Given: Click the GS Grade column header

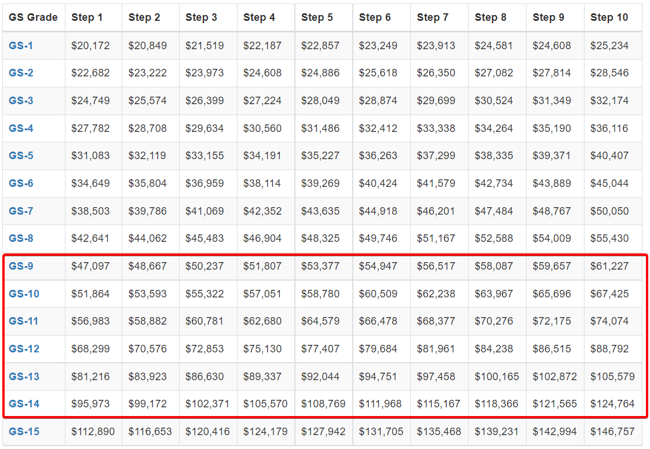Looking at the screenshot, I should point(33,17).
